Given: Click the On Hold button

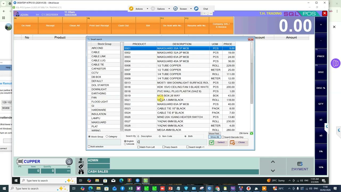Looking at the screenshot, I should click(x=26, y=26).
